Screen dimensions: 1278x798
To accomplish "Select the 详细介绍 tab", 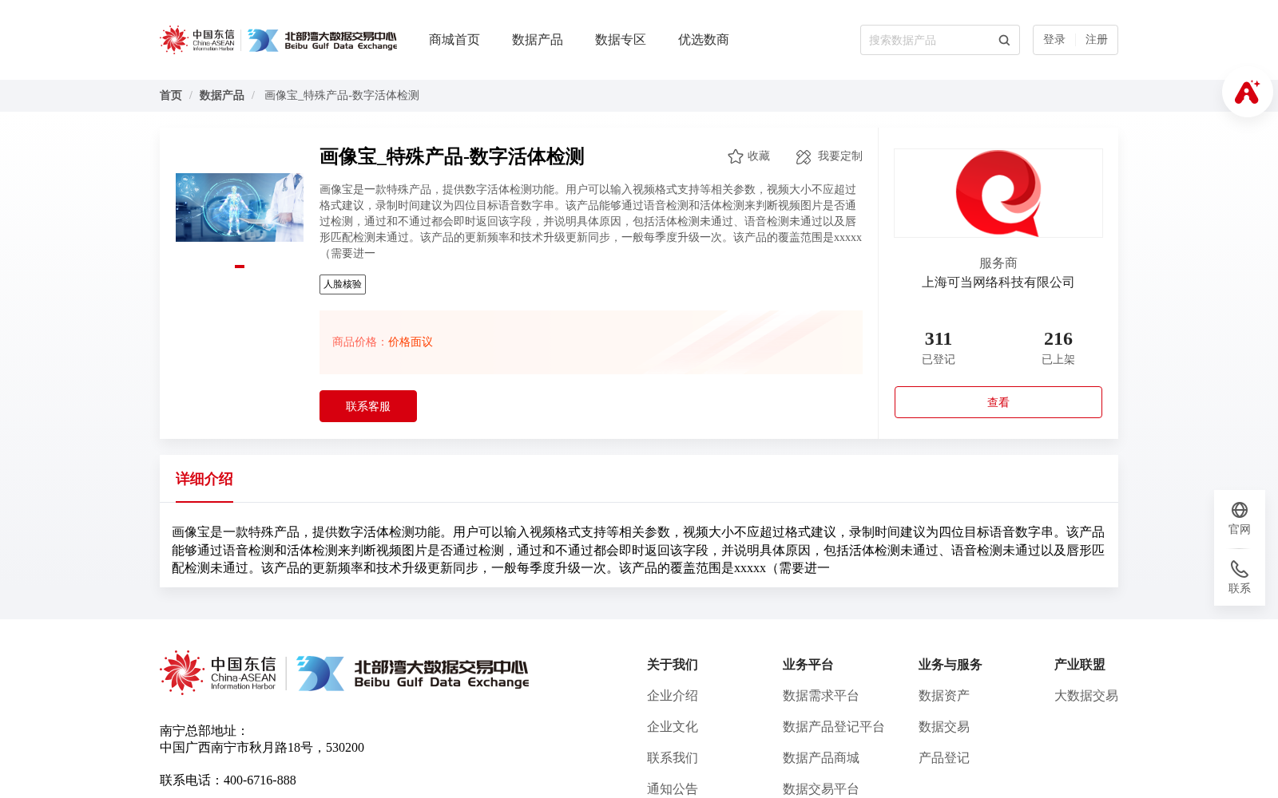I will click(204, 479).
